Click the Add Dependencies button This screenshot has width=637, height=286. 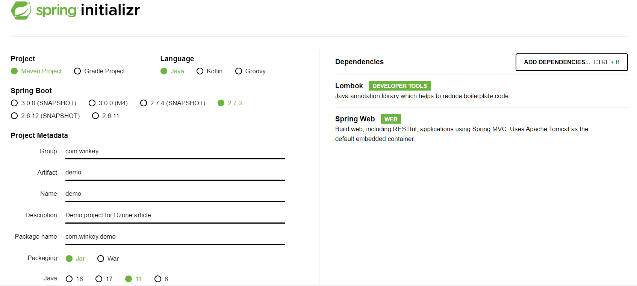(571, 62)
